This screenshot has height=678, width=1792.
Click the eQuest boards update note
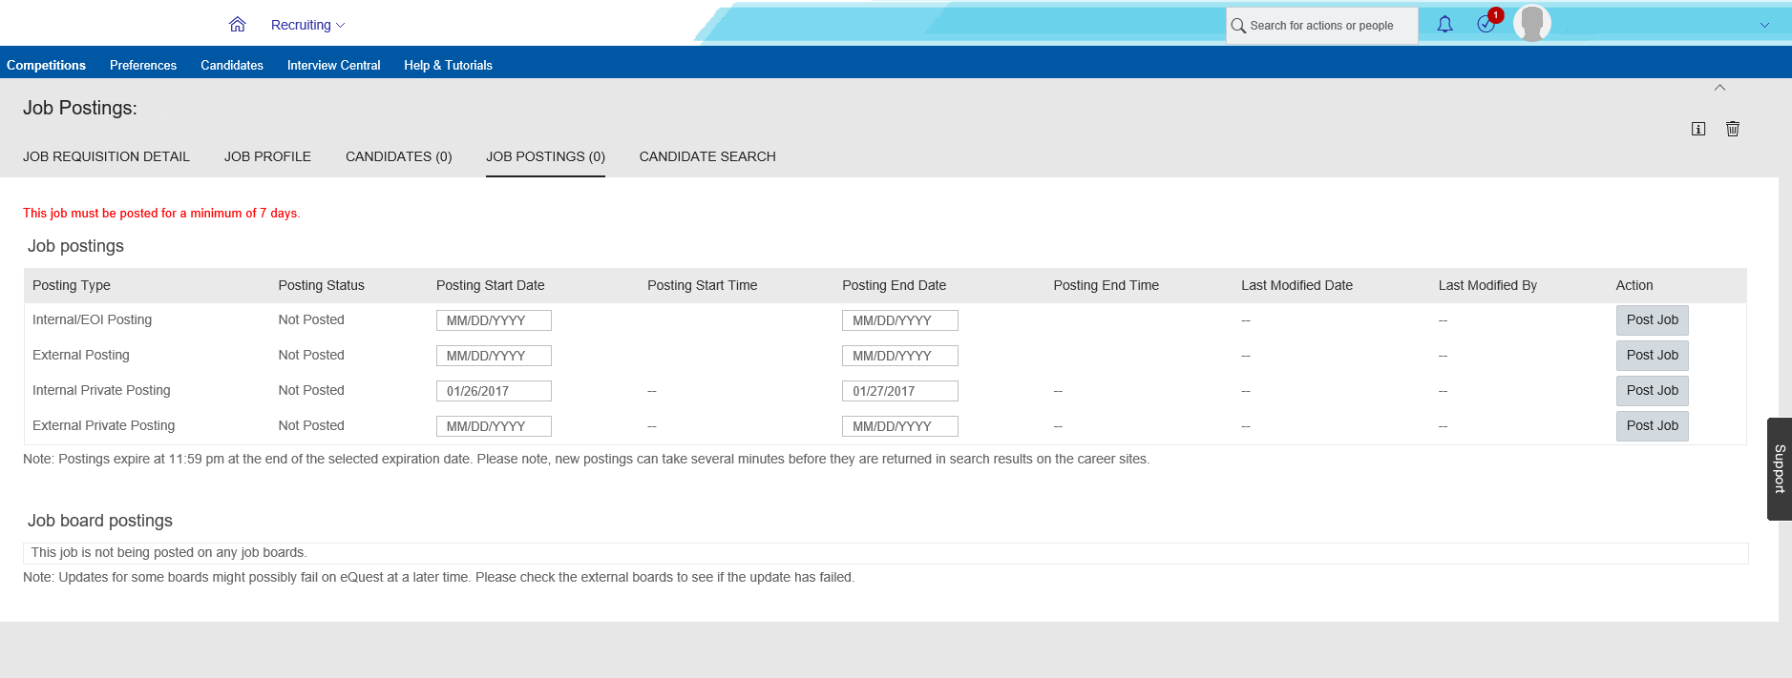click(x=439, y=577)
